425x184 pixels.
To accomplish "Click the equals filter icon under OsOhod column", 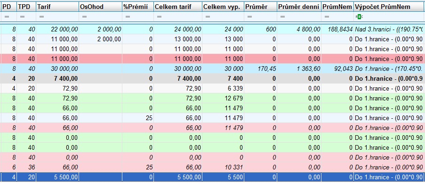I will (x=84, y=17).
